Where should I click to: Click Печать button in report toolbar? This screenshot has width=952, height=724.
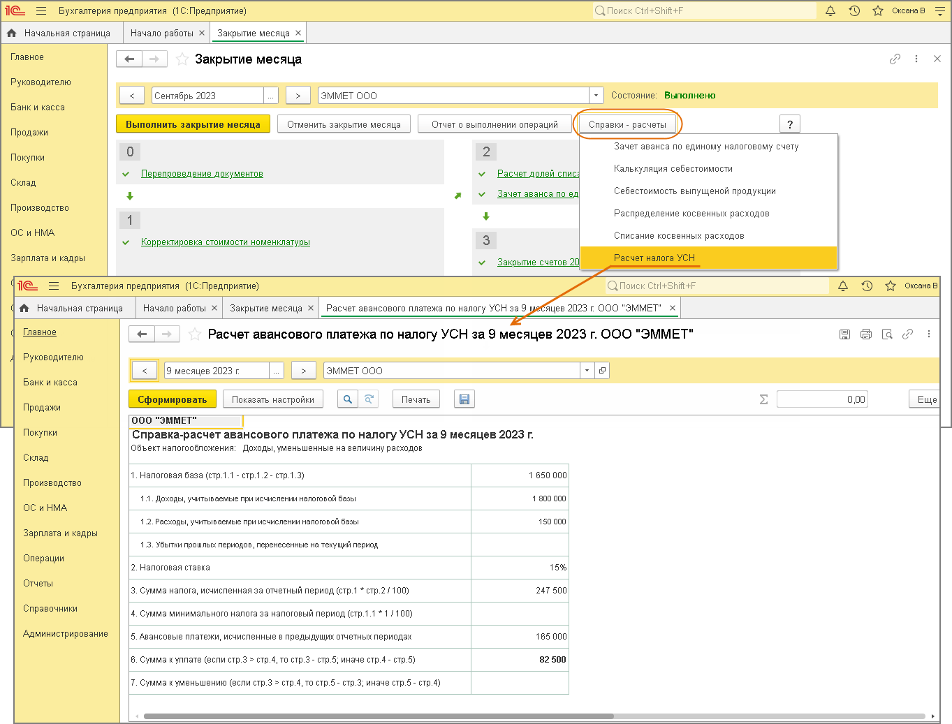(x=416, y=399)
